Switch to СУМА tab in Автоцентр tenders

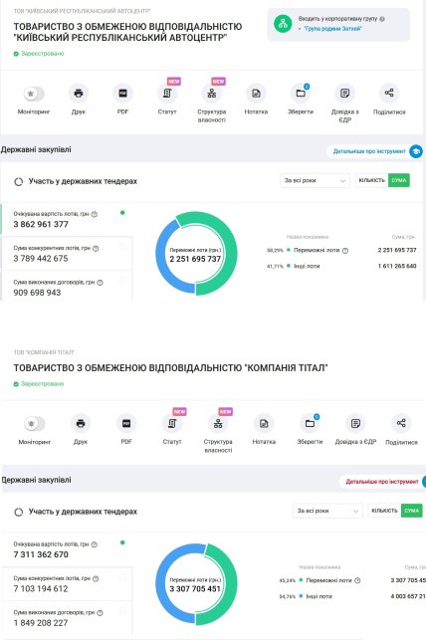[x=399, y=180]
